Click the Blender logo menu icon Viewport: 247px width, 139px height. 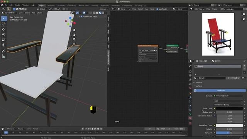click(x=2, y=5)
